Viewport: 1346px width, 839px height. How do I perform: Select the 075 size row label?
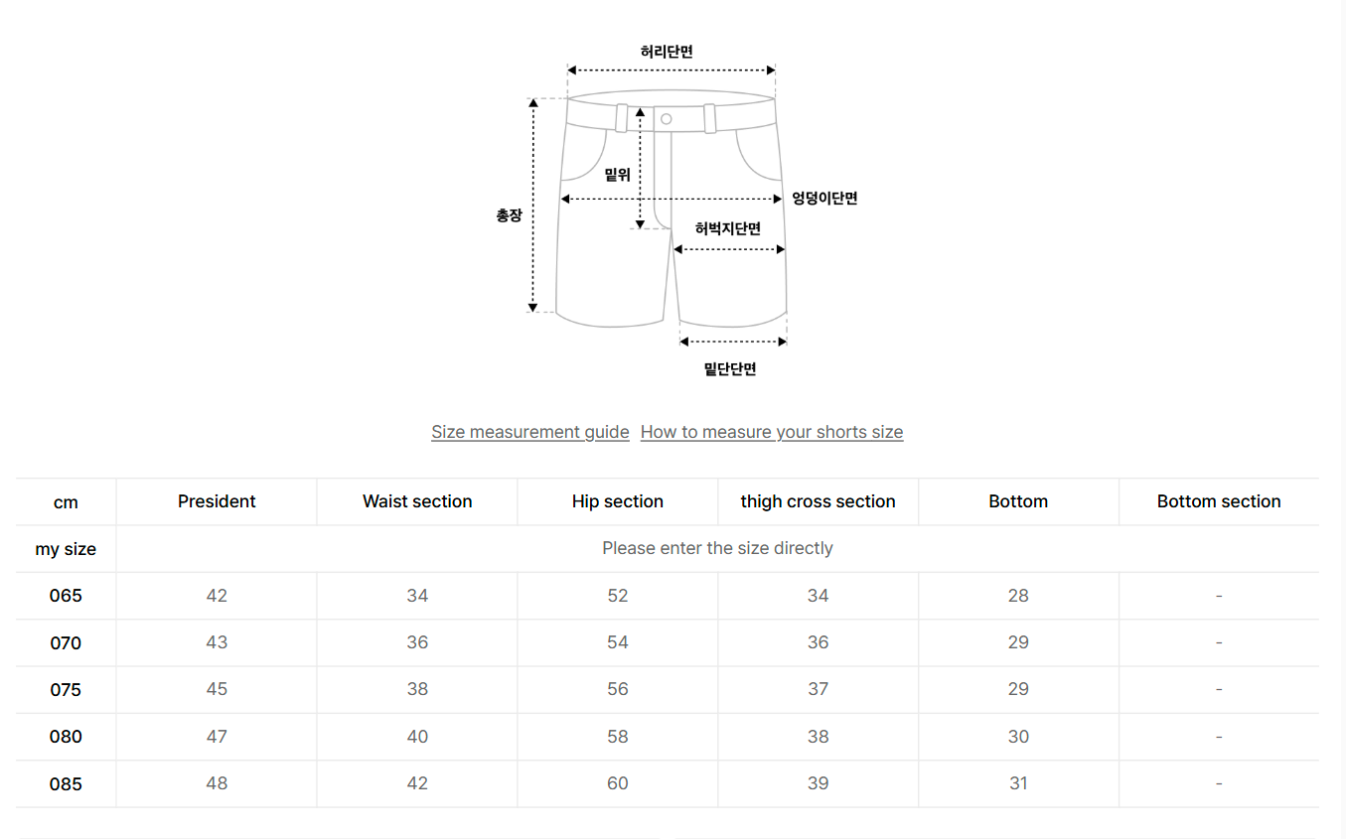(66, 689)
